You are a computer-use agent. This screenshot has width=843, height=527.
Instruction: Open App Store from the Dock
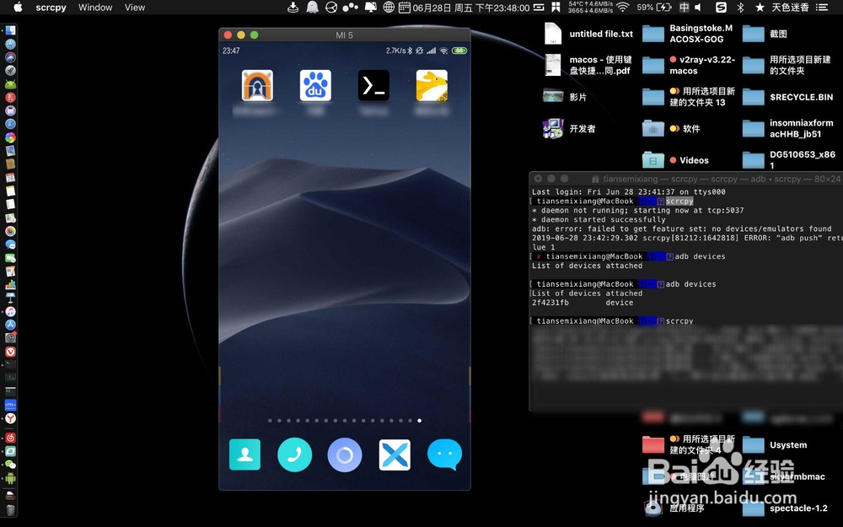tap(10, 325)
